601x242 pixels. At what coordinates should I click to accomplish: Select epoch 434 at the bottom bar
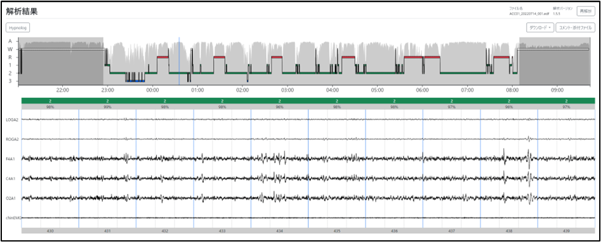point(279,231)
